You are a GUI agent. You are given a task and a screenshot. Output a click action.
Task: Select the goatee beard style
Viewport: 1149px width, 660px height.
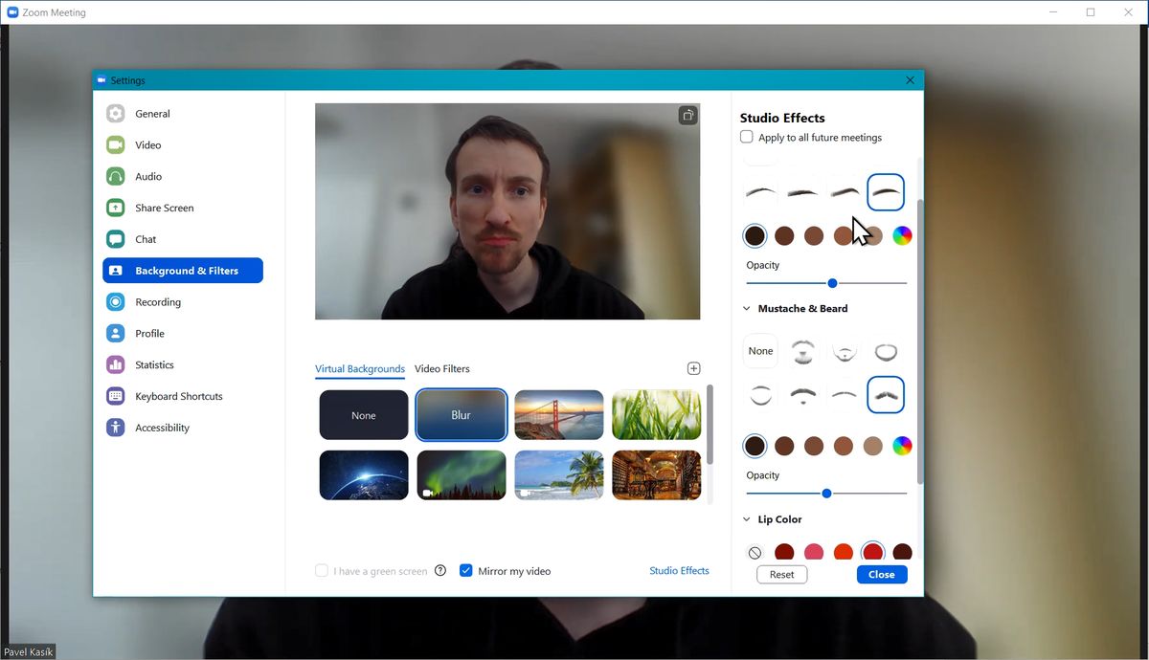(845, 351)
